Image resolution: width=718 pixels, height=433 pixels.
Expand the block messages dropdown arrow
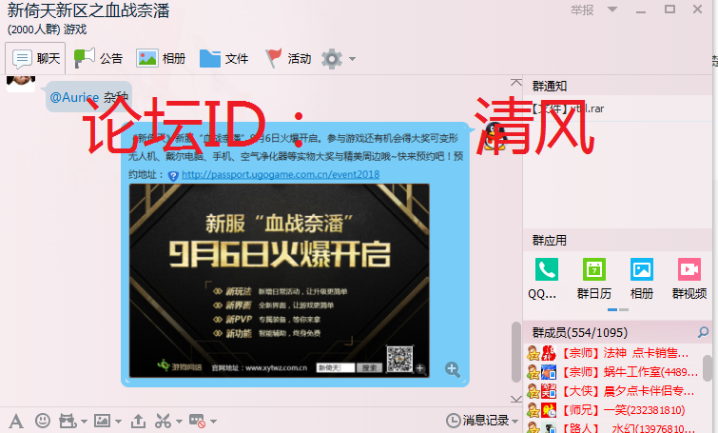pyautogui.click(x=213, y=421)
